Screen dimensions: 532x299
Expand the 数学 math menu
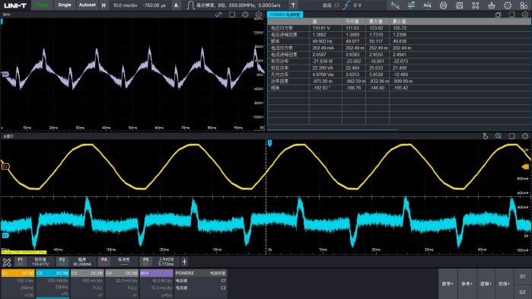click(448, 284)
